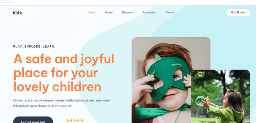Click the second rating star
256x123 pixels.
pos(71,120)
